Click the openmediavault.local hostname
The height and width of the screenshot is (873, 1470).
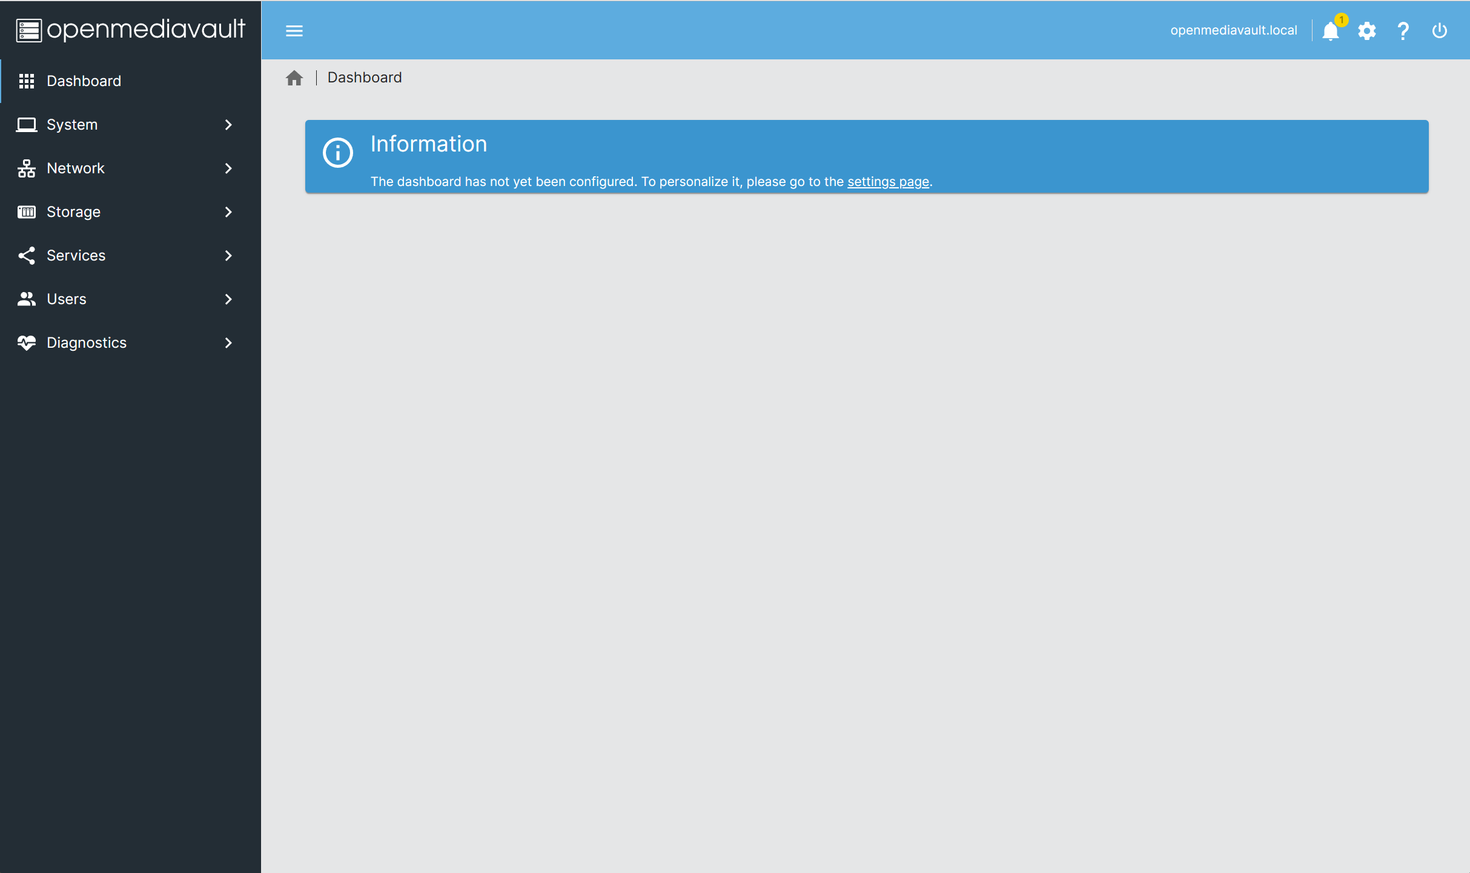pos(1233,30)
